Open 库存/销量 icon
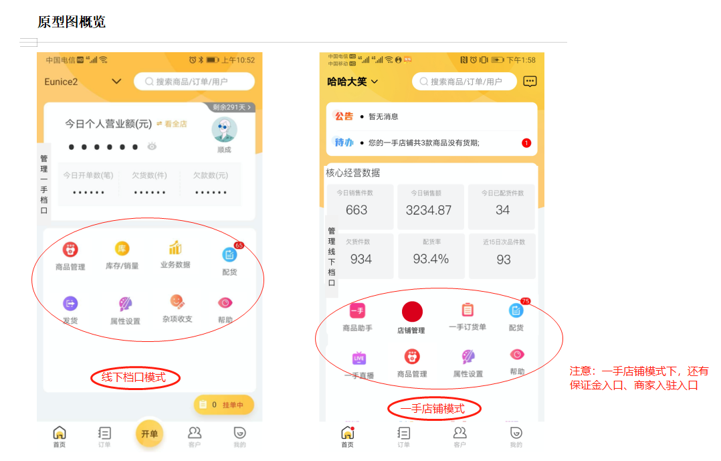This screenshot has height=461, width=721. 122,249
